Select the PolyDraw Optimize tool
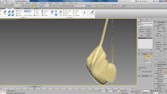The width and height of the screenshot is (167, 94). (19, 15)
